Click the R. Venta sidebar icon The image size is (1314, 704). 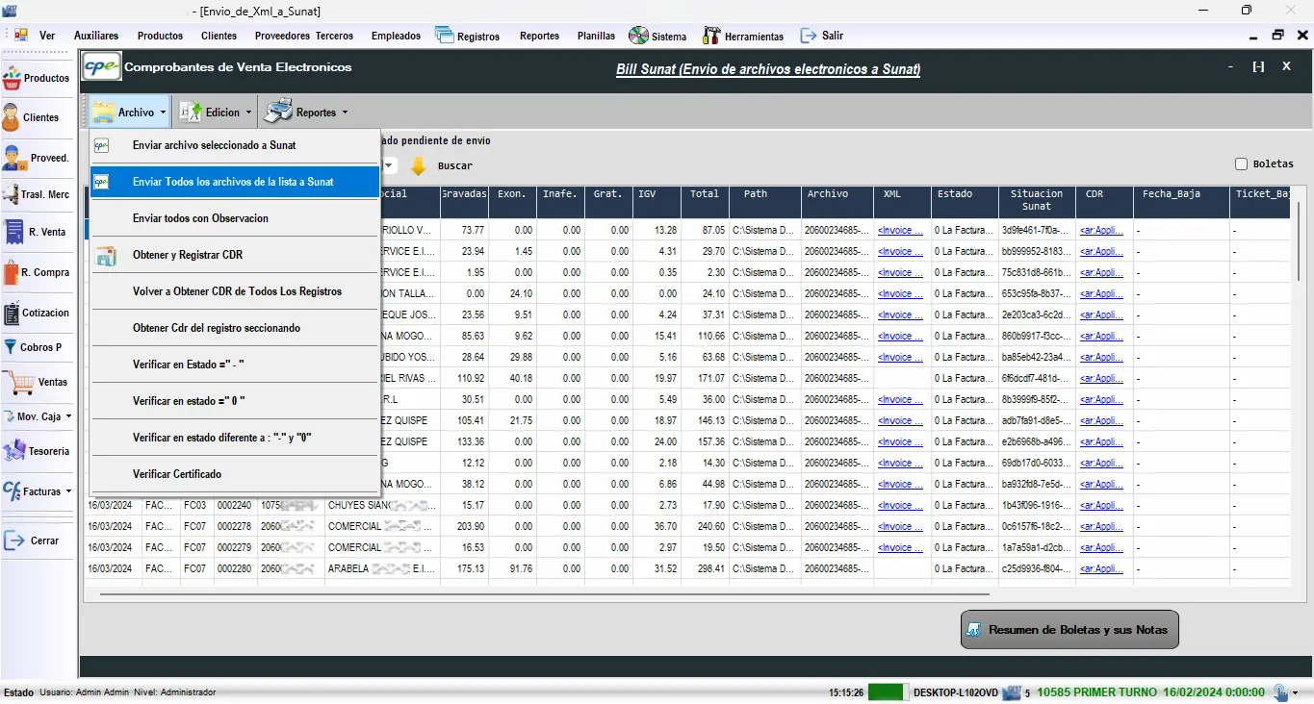(x=13, y=232)
